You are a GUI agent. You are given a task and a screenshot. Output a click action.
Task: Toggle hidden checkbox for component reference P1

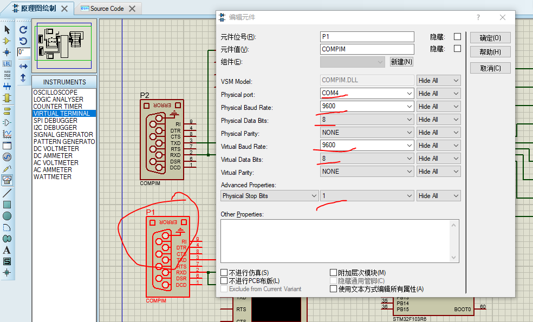tap(458, 36)
